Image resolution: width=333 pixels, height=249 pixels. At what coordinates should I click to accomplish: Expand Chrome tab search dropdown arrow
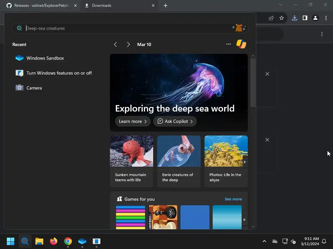281,5
